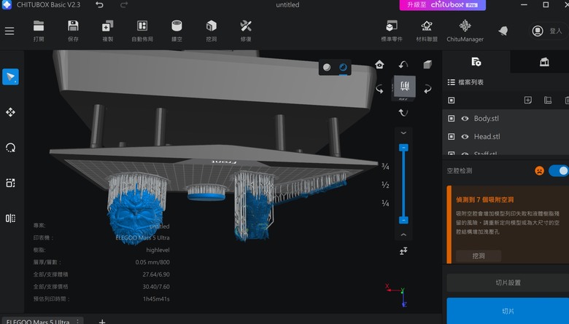Screen dimensions: 569x324
Task: Select the Move tool in left sidebar
Action: pyautogui.click(x=10, y=112)
